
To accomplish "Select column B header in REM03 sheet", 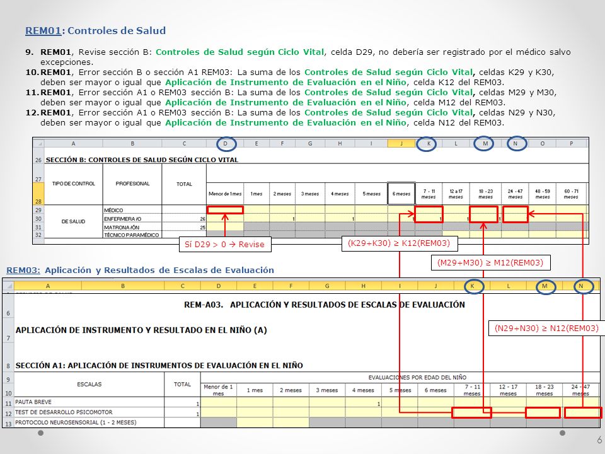I will click(x=123, y=286).
